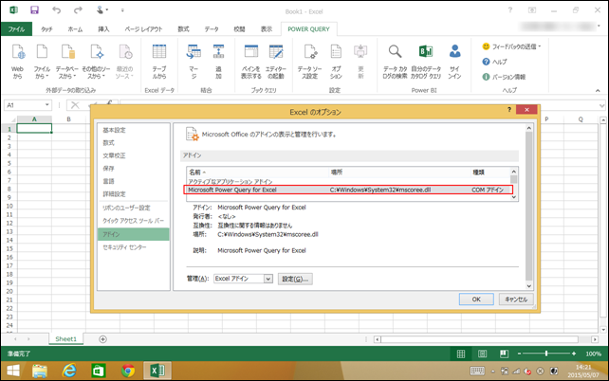
Task: Click the From Web icon in ribbon
Action: click(x=17, y=51)
